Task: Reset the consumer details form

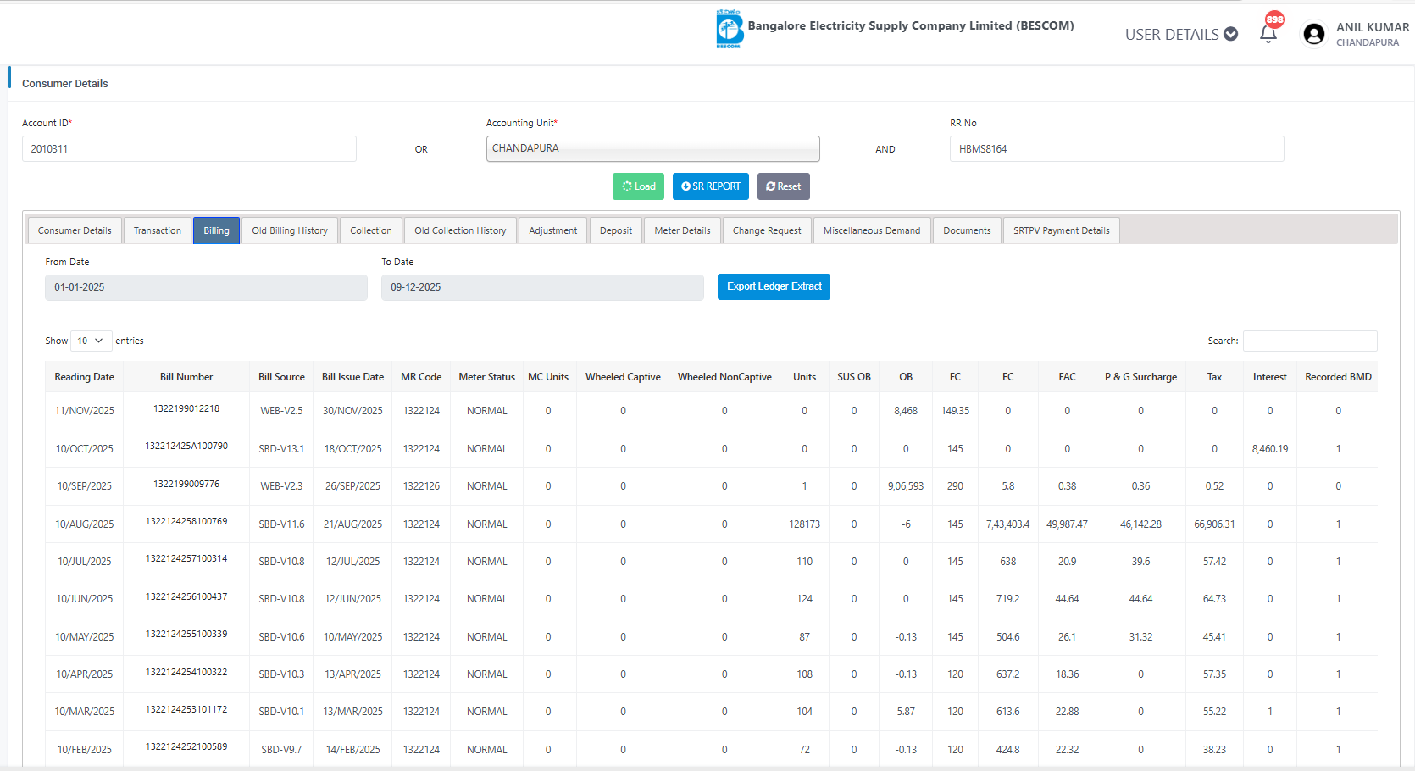Action: point(783,186)
